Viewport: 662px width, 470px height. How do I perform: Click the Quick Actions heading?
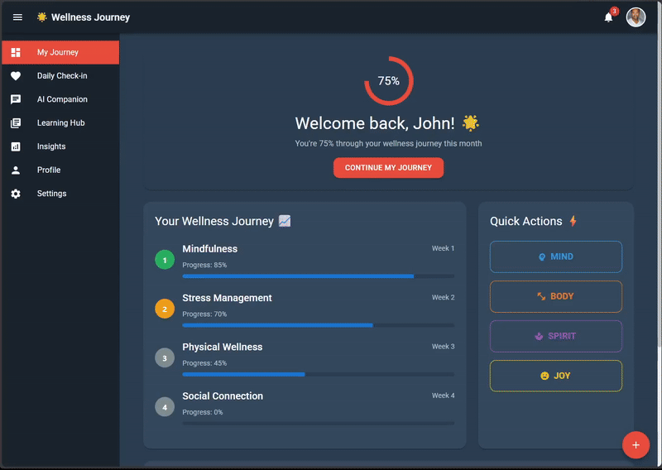coord(526,221)
